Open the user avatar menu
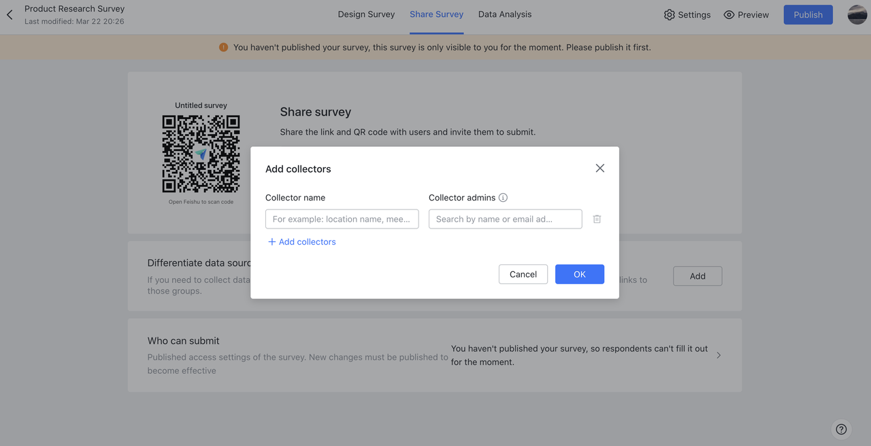This screenshot has height=446, width=871. coord(857,14)
